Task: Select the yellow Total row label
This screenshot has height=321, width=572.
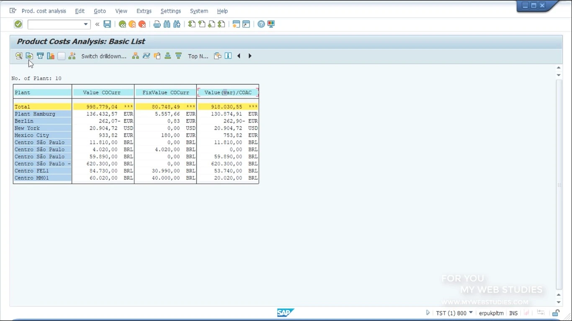Action: click(x=43, y=107)
